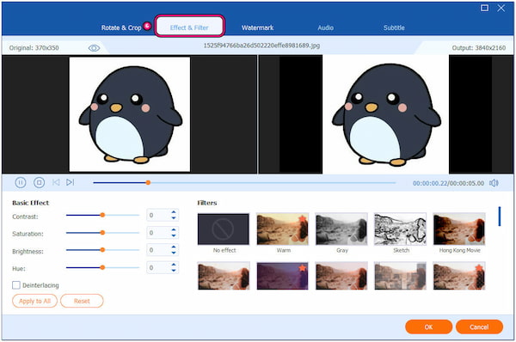Select the No effect filter
516x342 pixels.
pos(224,229)
